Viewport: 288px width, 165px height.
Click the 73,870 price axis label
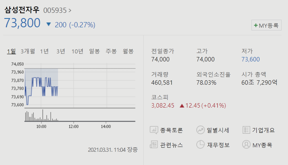17,80
